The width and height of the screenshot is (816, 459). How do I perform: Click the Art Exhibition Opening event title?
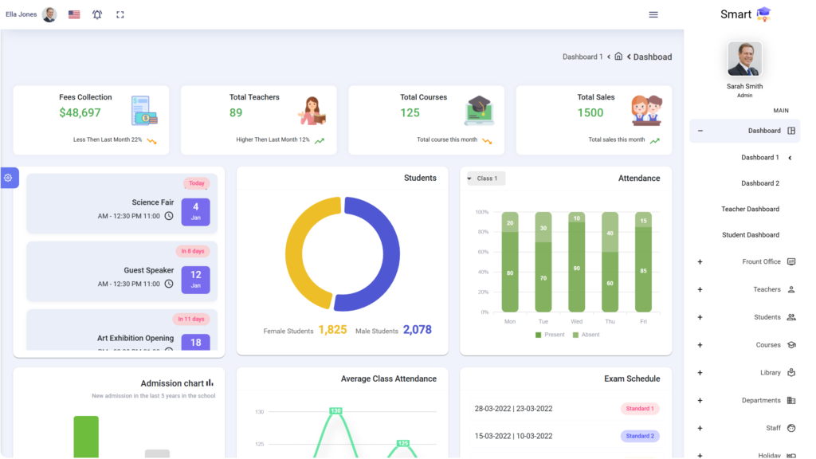135,338
